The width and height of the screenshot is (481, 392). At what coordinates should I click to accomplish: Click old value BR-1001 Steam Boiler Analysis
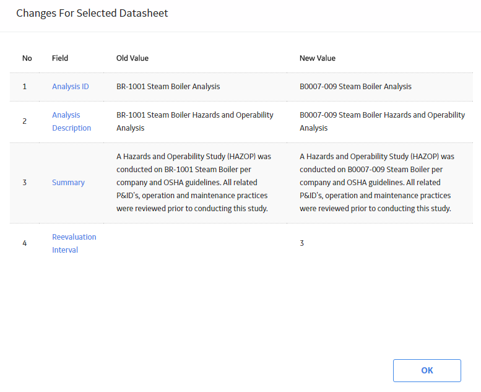coord(168,87)
